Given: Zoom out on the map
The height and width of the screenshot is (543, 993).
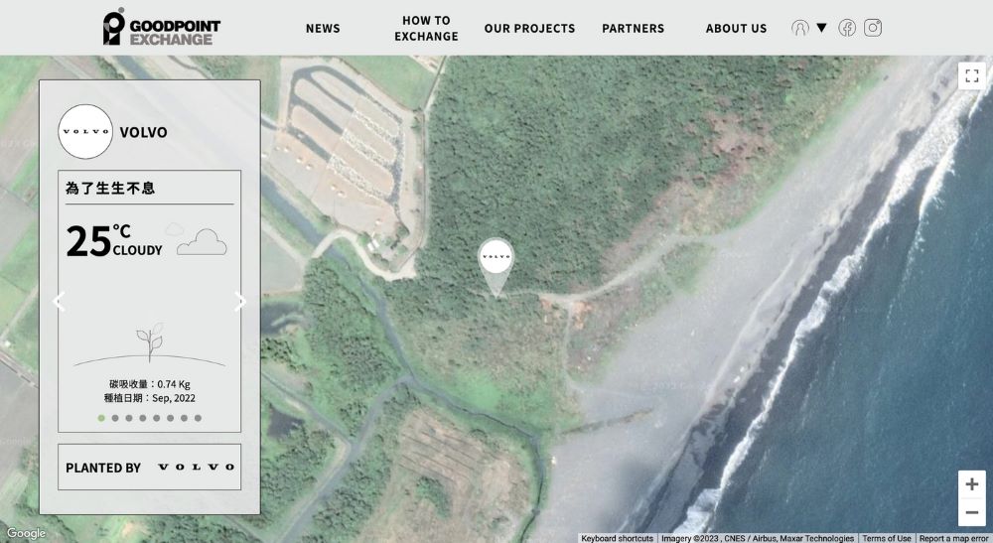Looking at the screenshot, I should (x=971, y=512).
